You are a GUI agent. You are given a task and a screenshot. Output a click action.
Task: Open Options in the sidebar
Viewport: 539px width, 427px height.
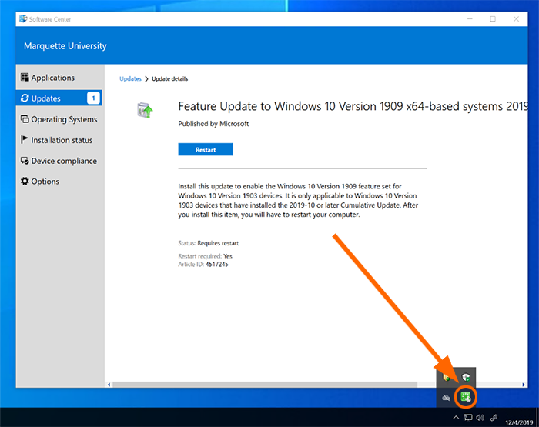(x=46, y=182)
